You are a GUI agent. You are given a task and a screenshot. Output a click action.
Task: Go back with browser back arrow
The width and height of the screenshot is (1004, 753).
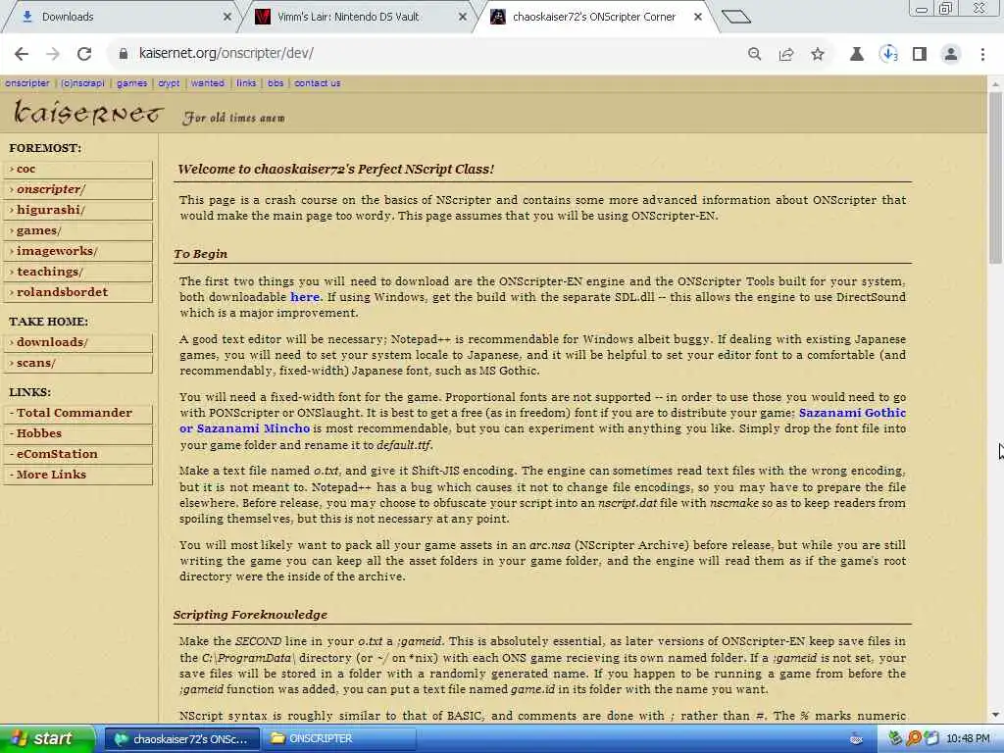22,54
